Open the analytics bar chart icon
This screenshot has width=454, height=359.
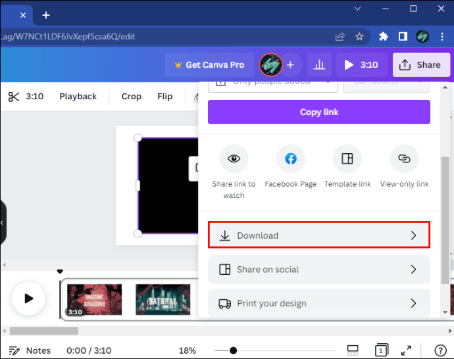319,65
